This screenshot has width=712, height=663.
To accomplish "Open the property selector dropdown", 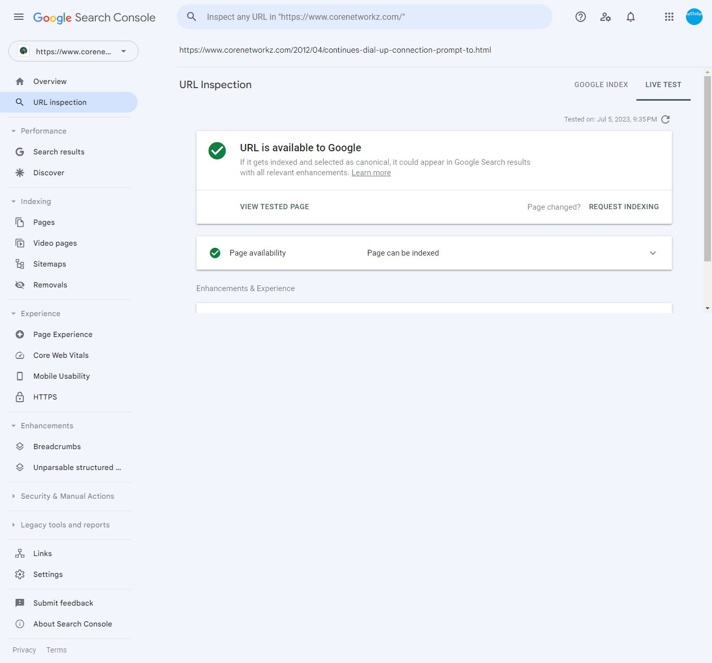I will pos(73,51).
